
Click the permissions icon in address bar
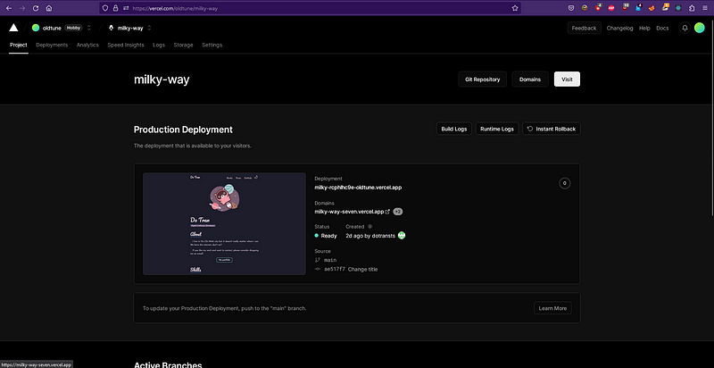click(x=126, y=8)
